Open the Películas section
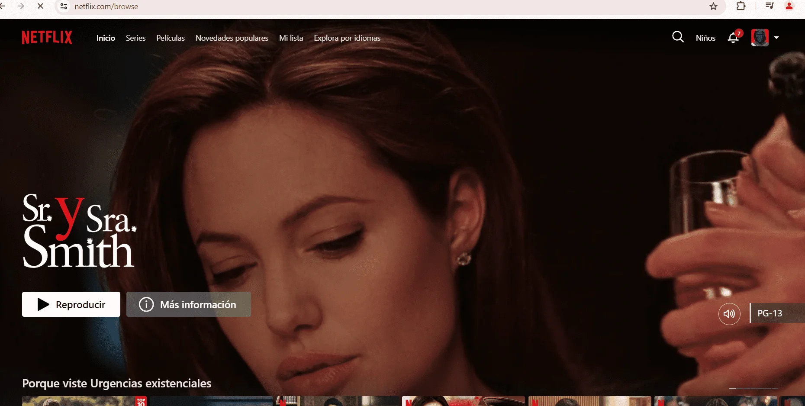The width and height of the screenshot is (805, 406). (171, 38)
